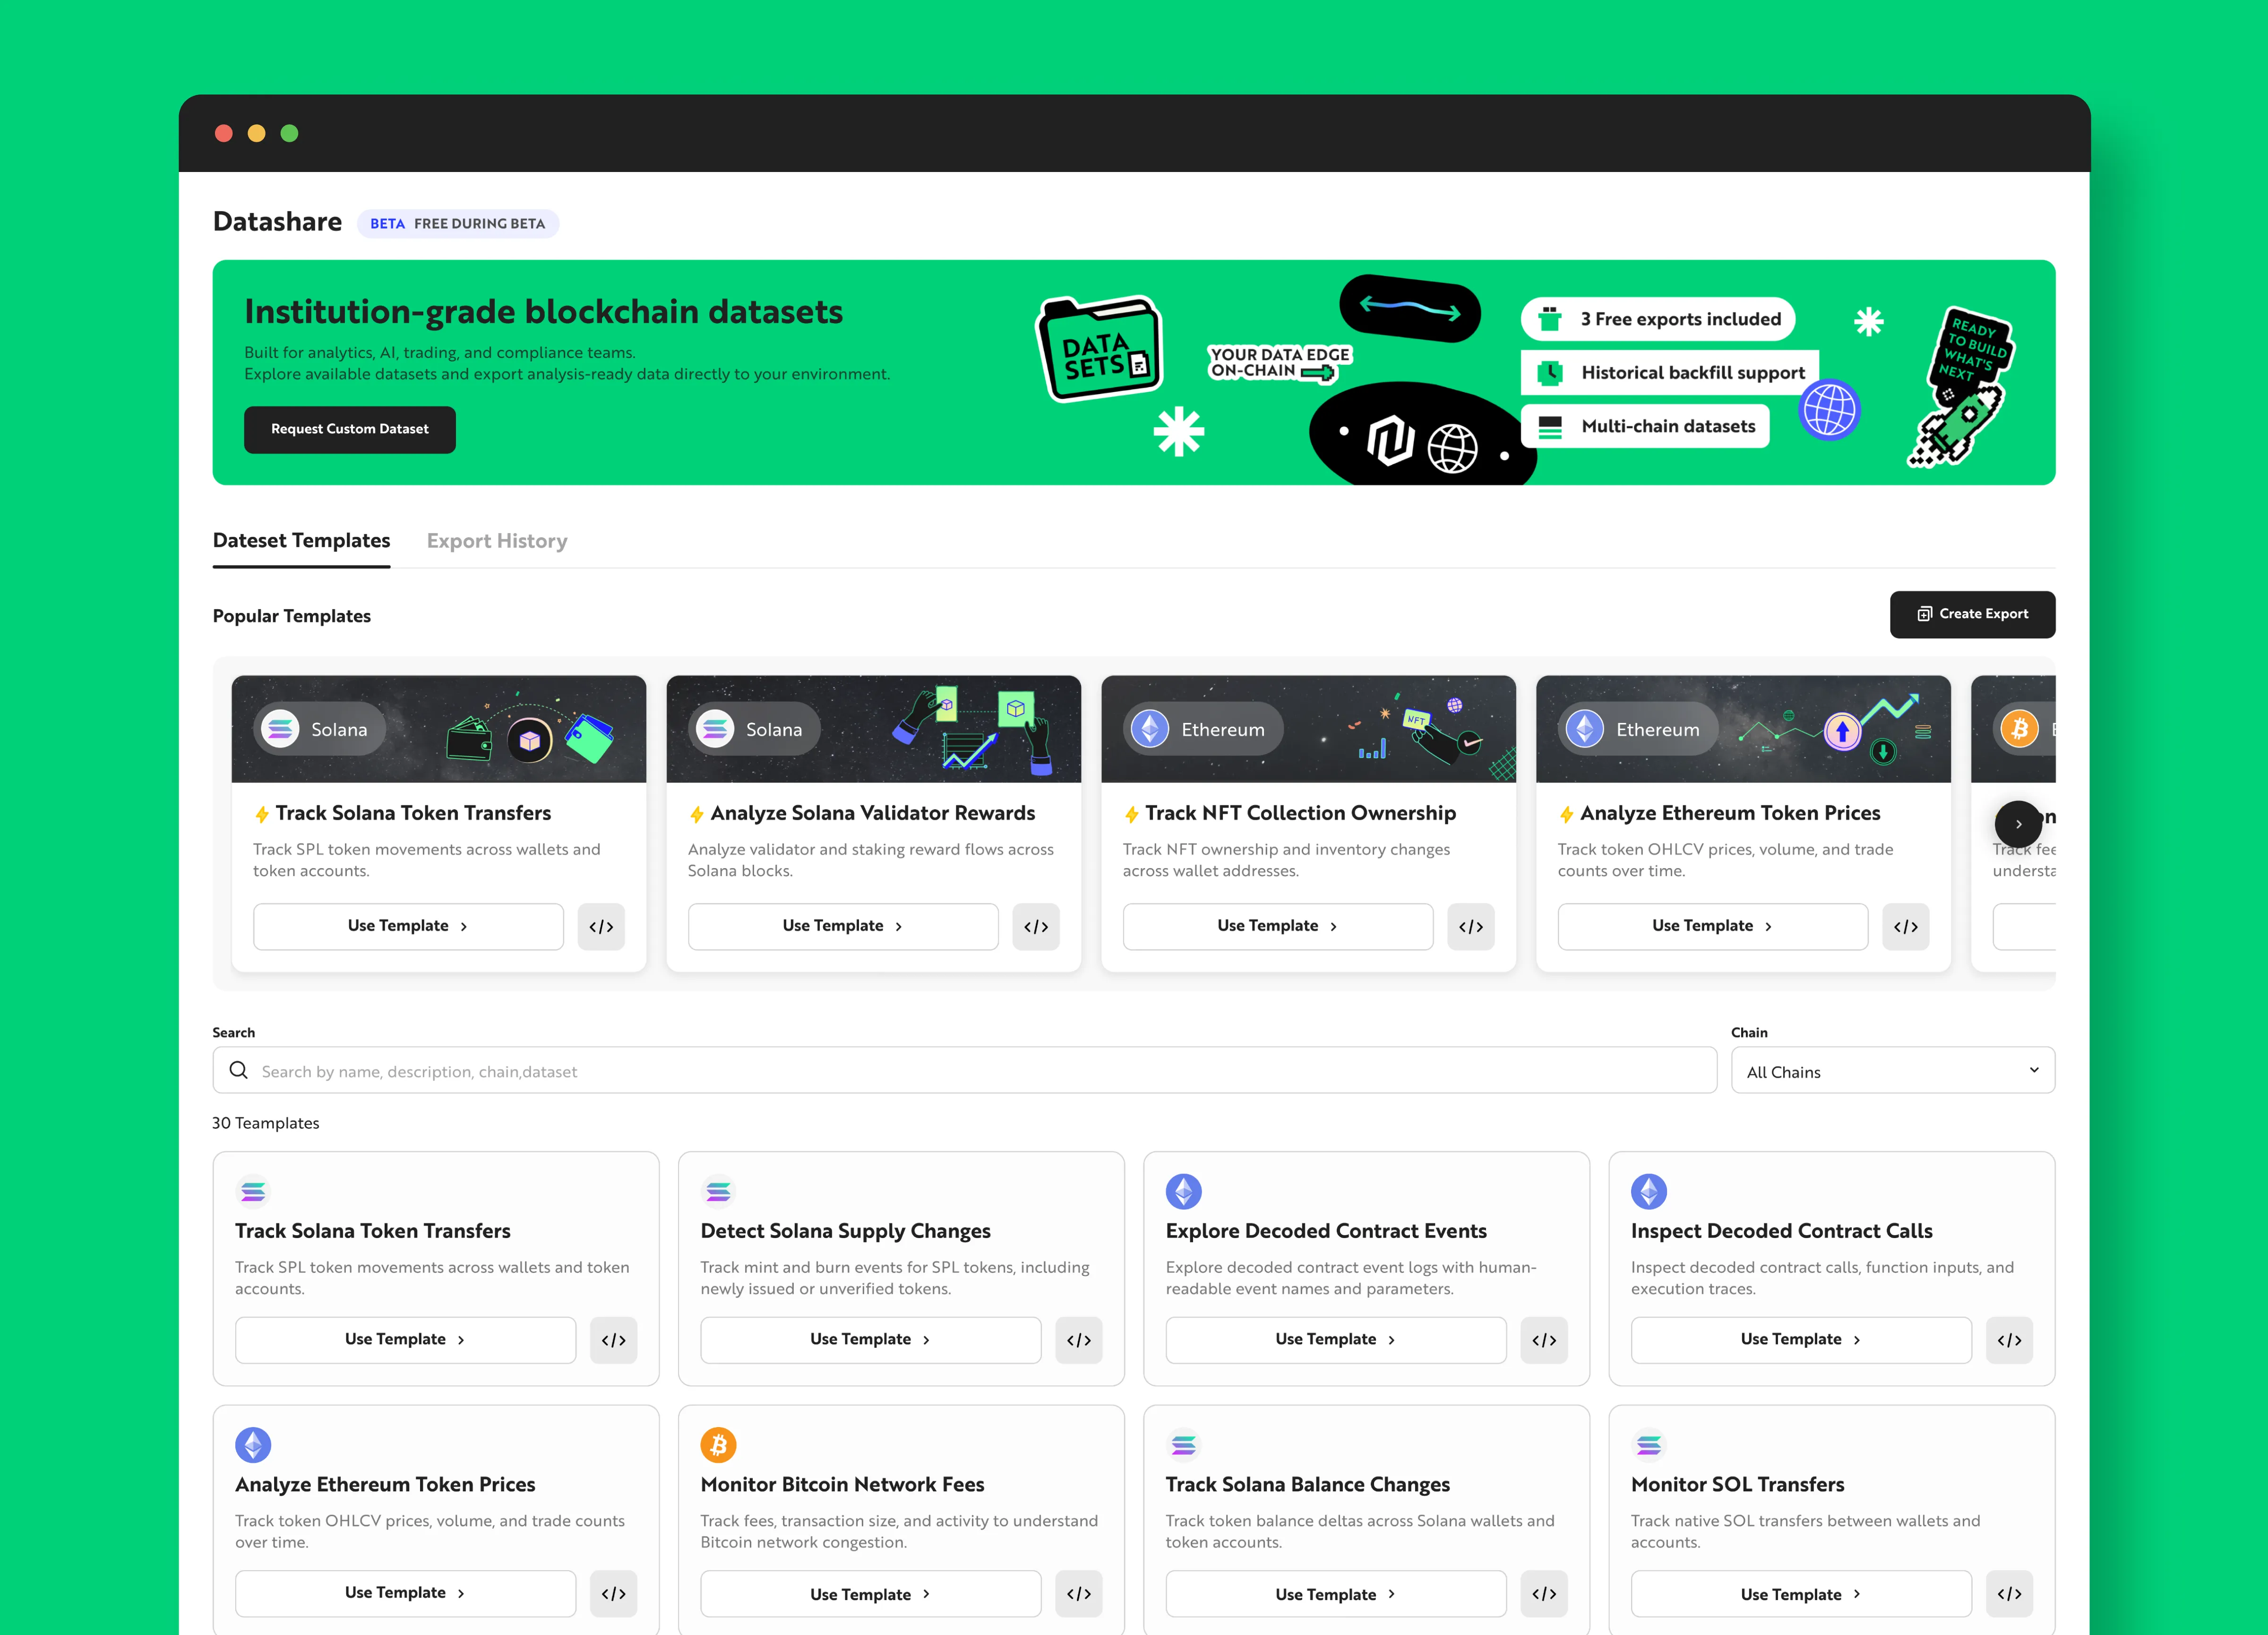Click the '30 Teamplates' count text

click(x=266, y=1123)
